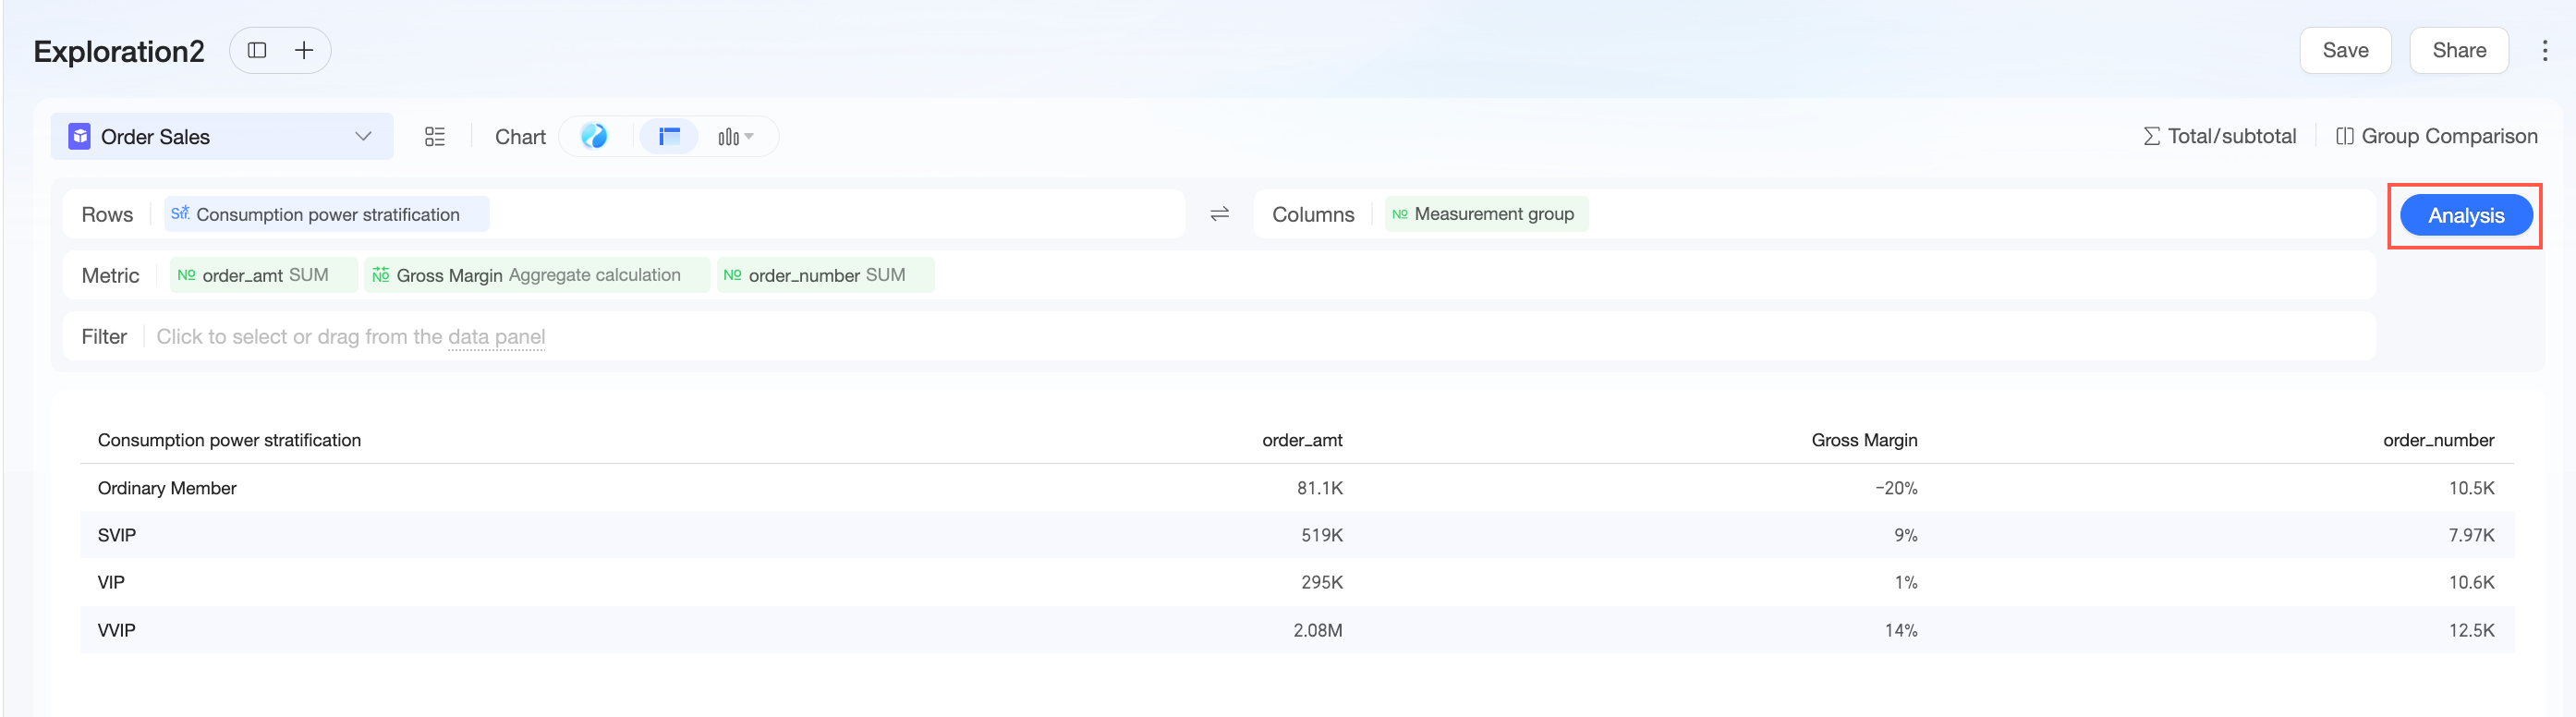Image resolution: width=2576 pixels, height=717 pixels.
Task: Click the Measurement group field icon
Action: coord(1400,214)
